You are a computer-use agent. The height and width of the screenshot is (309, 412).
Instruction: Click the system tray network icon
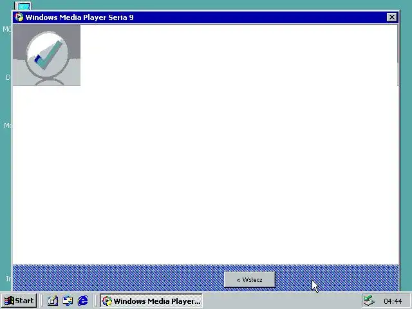coord(369,301)
